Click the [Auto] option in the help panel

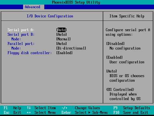(x=111, y=71)
